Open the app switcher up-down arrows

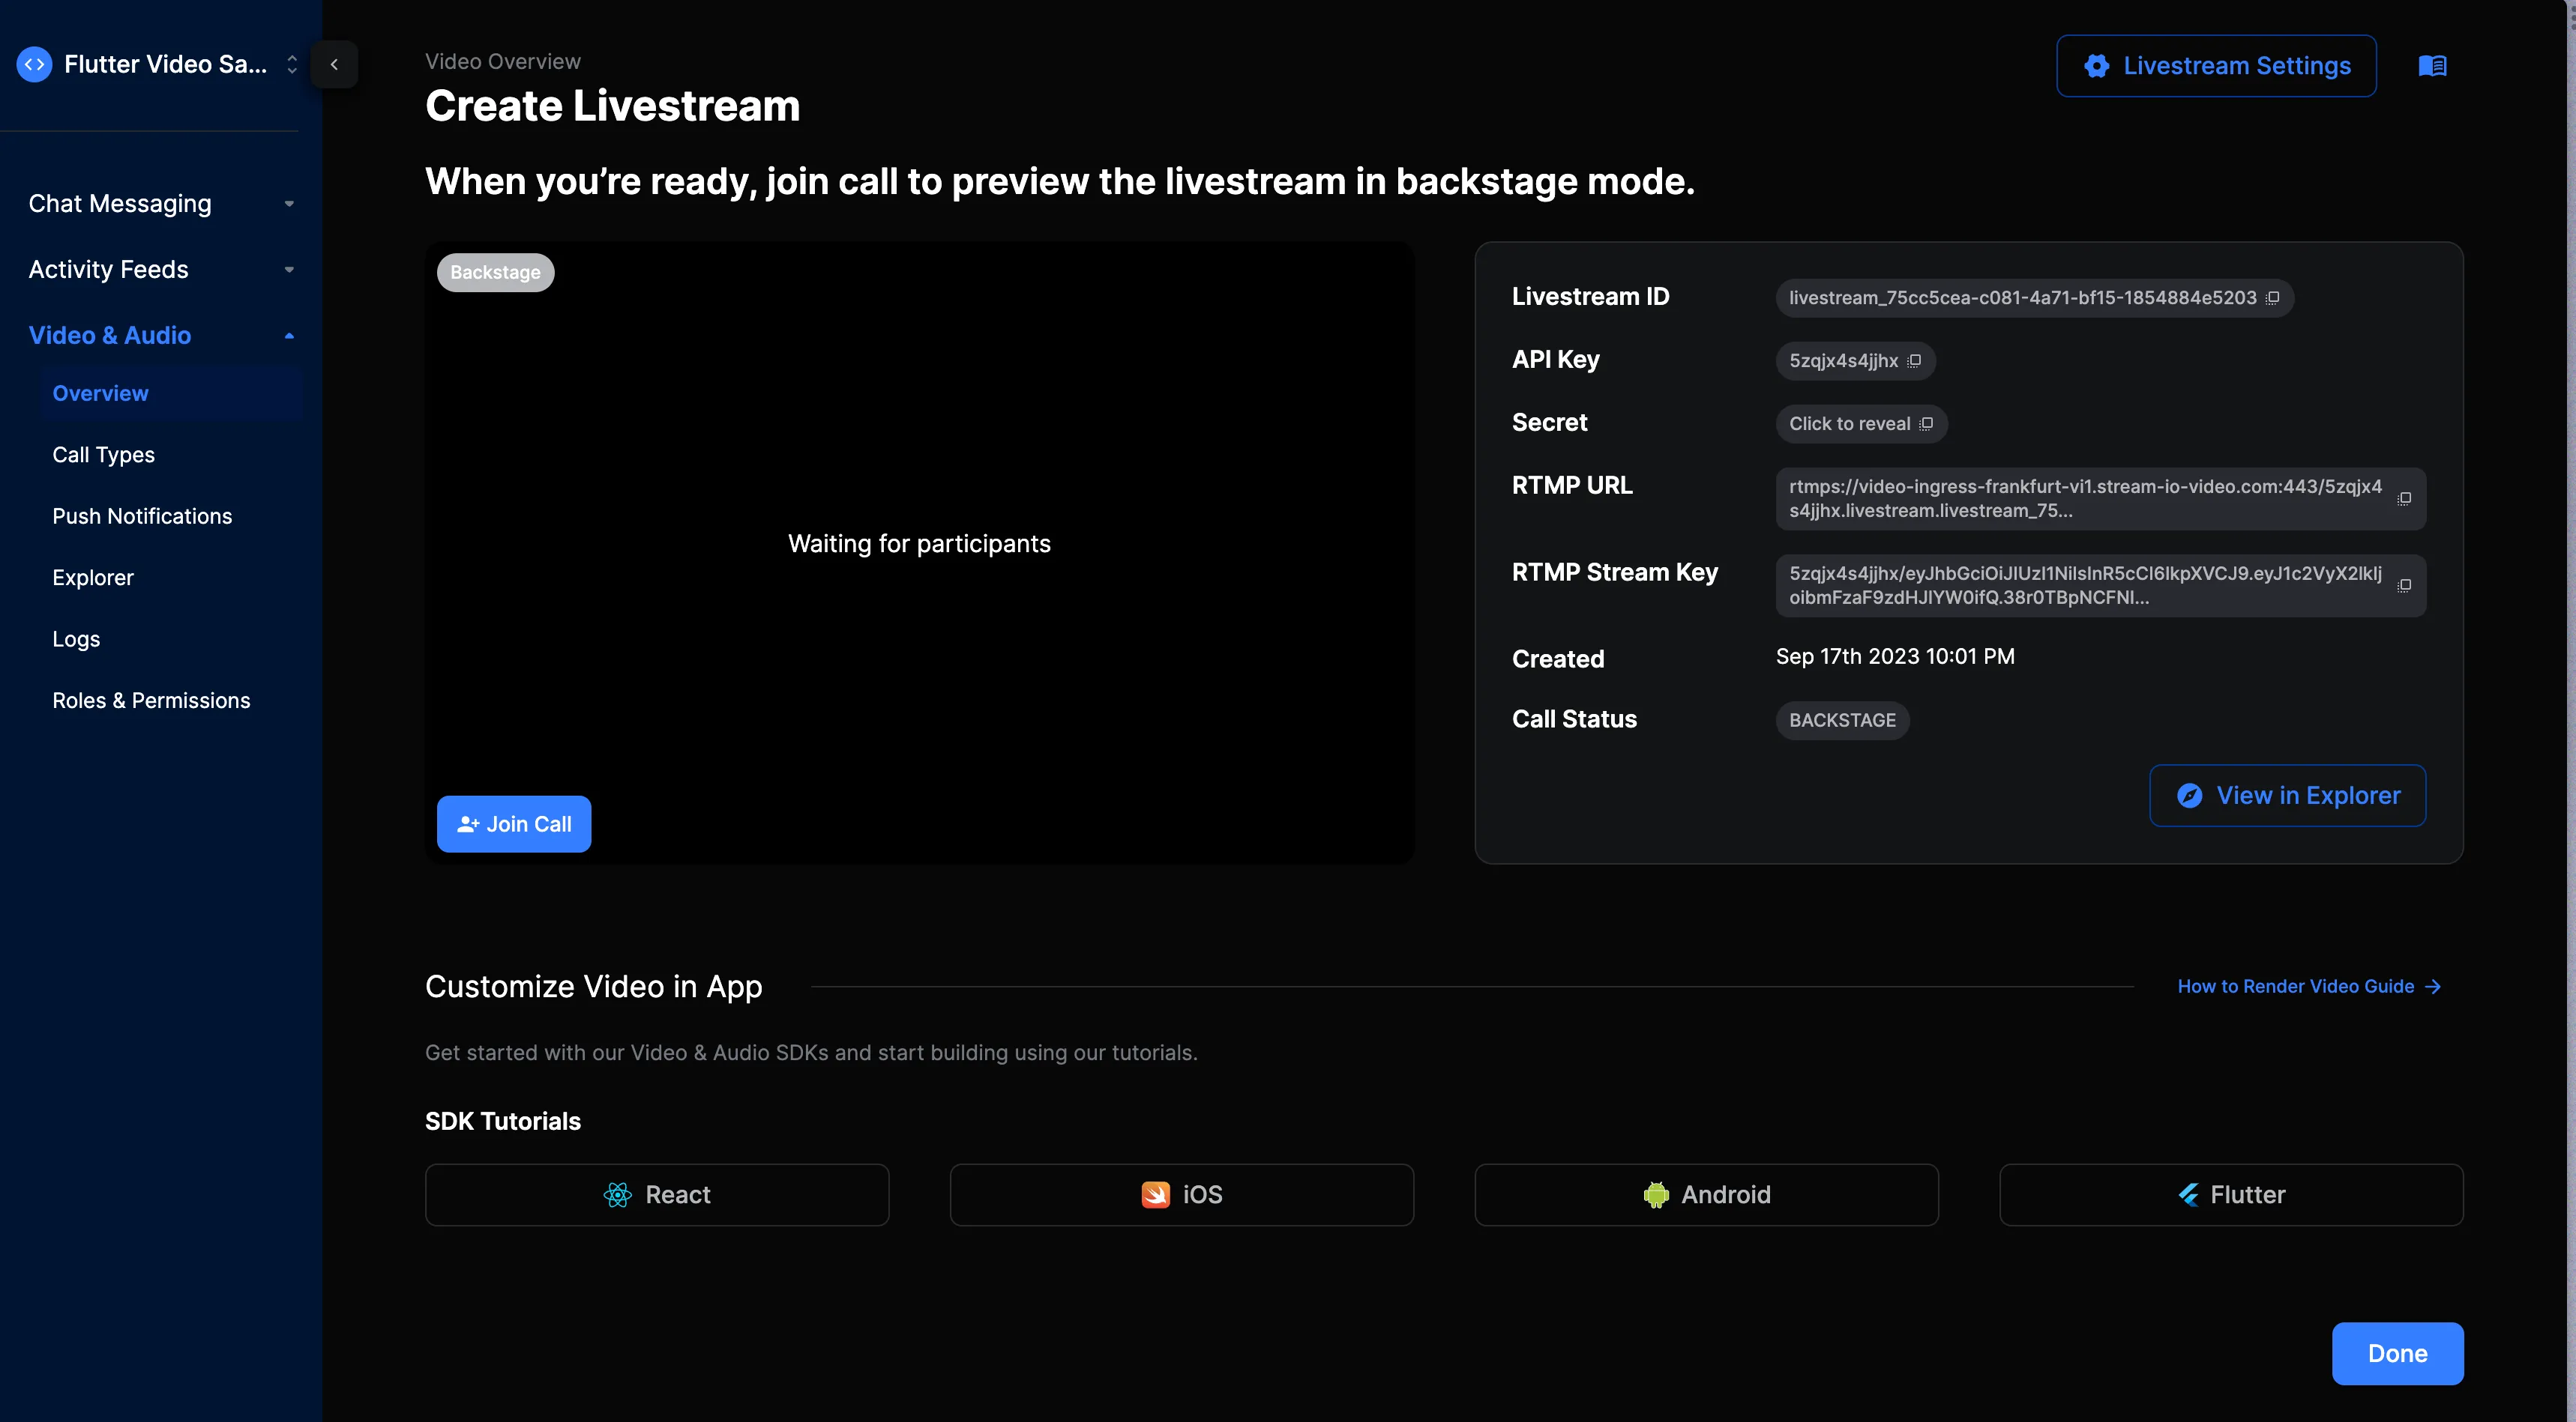click(292, 64)
